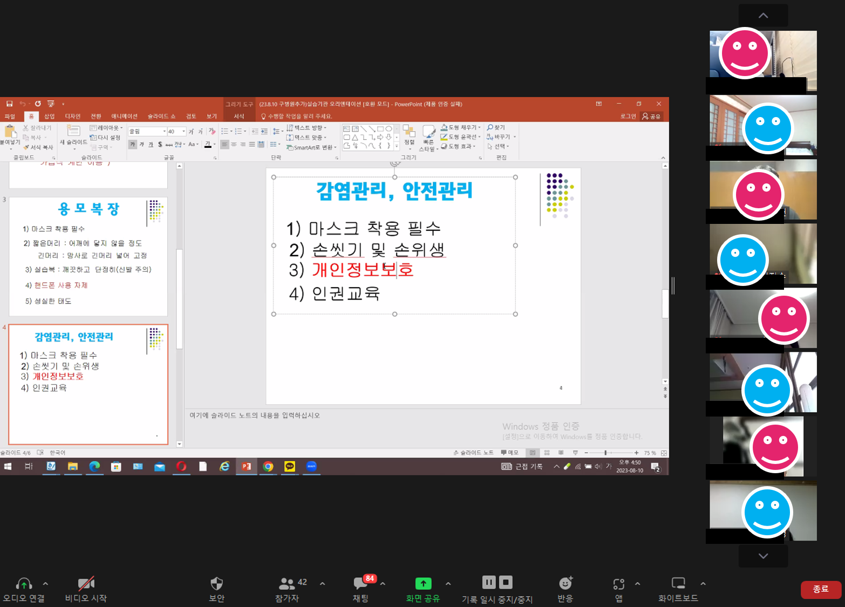The height and width of the screenshot is (607, 845).
Task: Click the New Slide (새 슬라이드) icon
Action: click(x=73, y=131)
